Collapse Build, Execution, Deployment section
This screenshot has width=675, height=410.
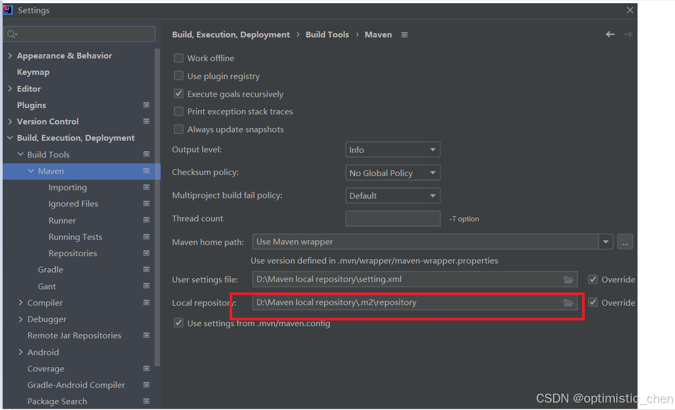click(x=10, y=138)
